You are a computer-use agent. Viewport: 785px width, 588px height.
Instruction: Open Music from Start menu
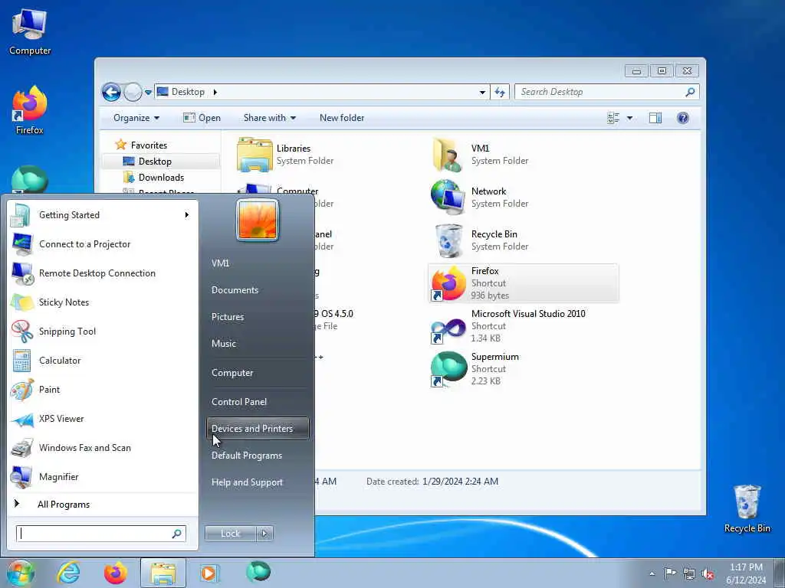pyautogui.click(x=258, y=344)
